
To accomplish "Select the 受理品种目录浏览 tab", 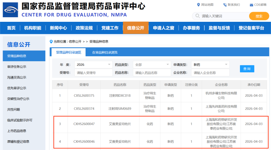I will point(68,52).
